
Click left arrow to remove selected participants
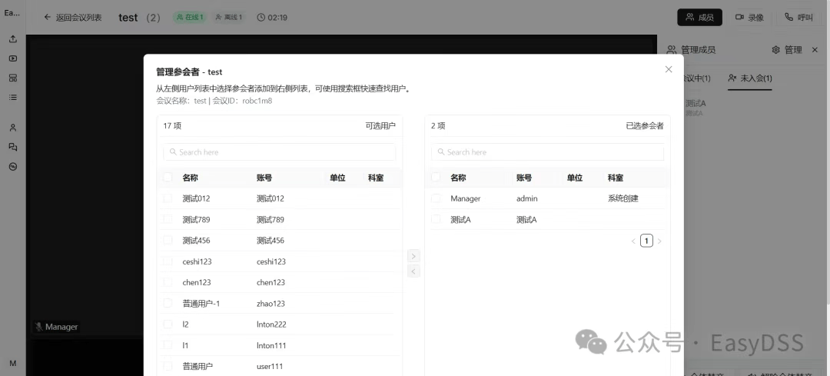tap(413, 271)
